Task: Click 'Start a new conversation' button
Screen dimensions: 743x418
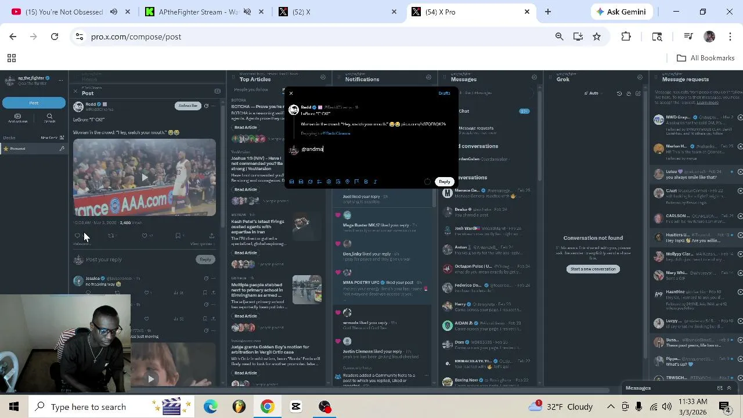Action: tap(593, 269)
